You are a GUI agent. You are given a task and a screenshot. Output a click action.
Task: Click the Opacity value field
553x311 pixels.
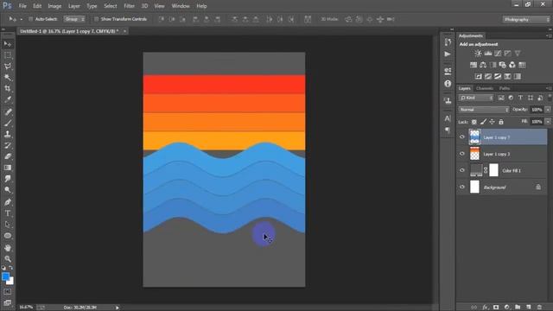tap(537, 110)
